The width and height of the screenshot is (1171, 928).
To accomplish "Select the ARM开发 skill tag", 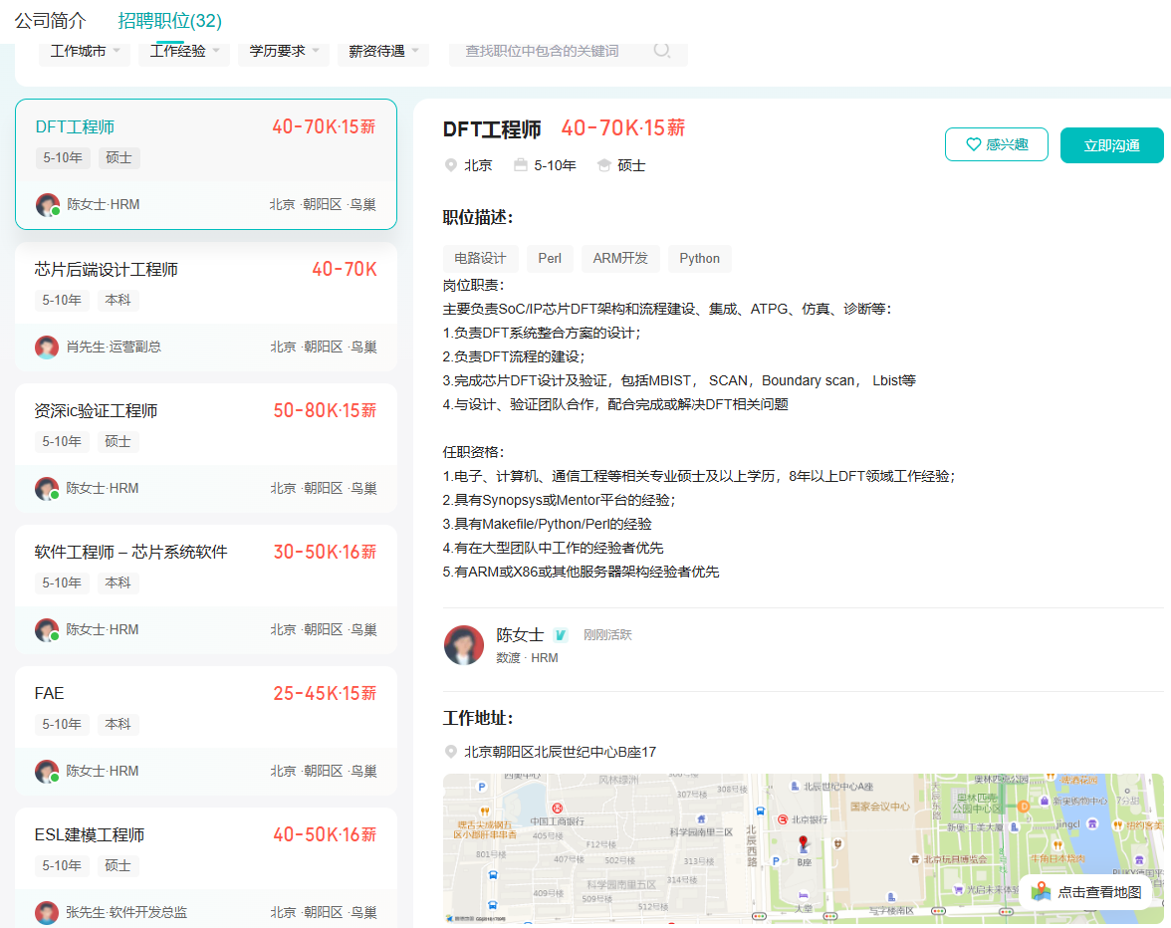I will (x=619, y=258).
